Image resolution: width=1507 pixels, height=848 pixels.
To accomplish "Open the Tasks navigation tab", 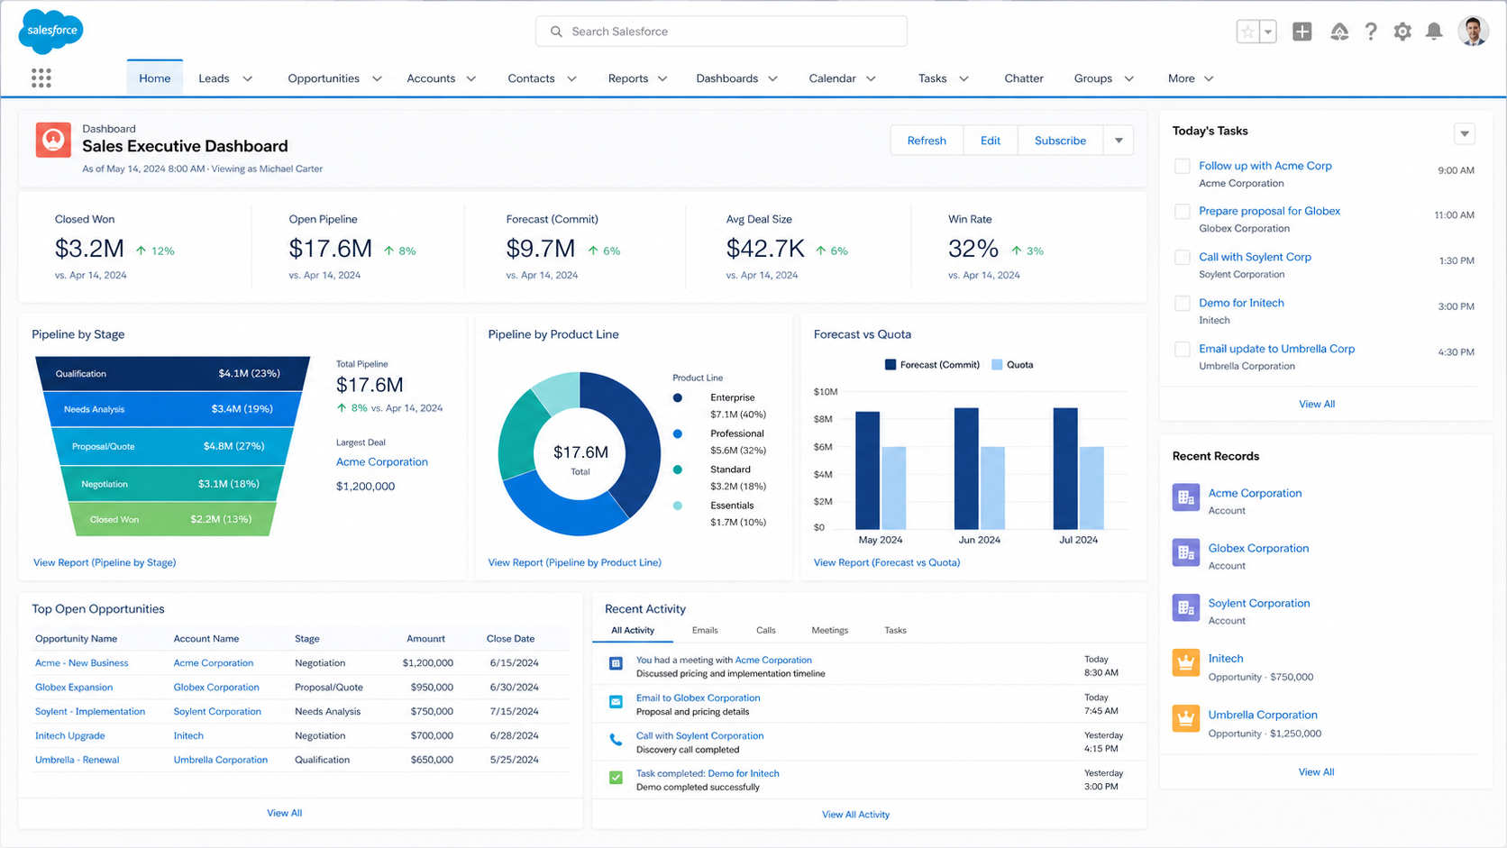I will (x=933, y=78).
